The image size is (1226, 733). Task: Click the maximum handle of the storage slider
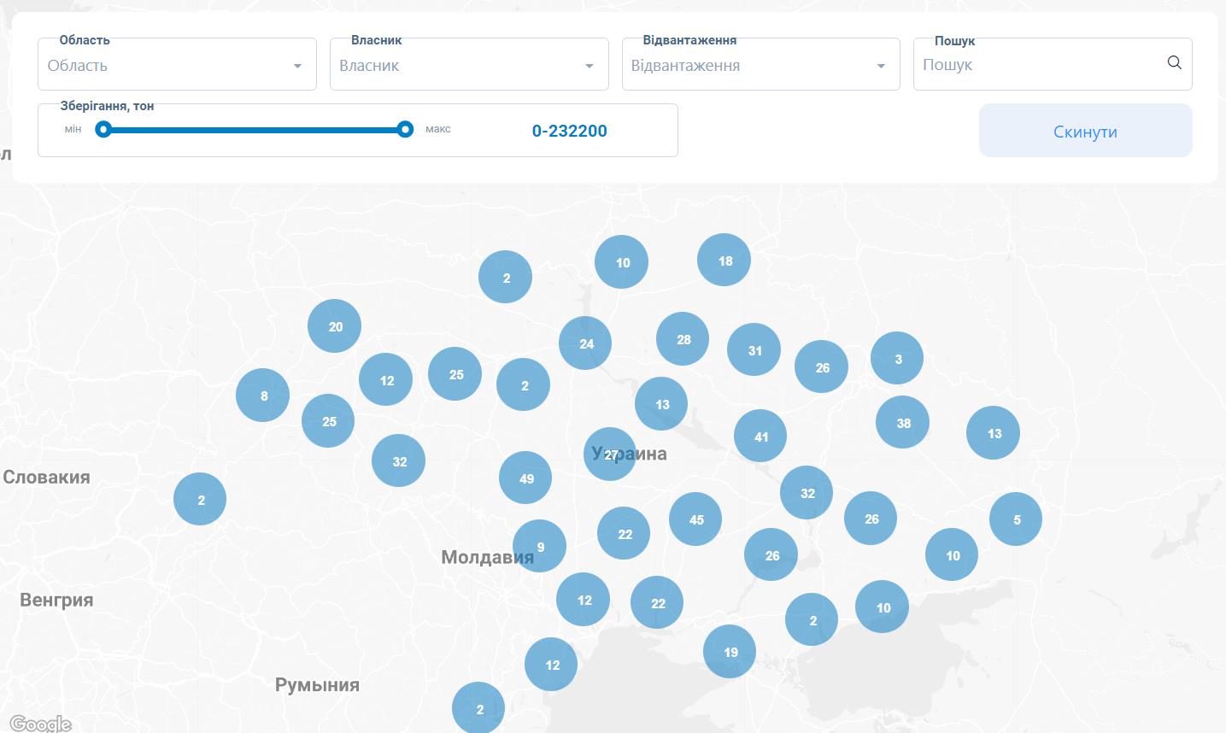pyautogui.click(x=405, y=129)
